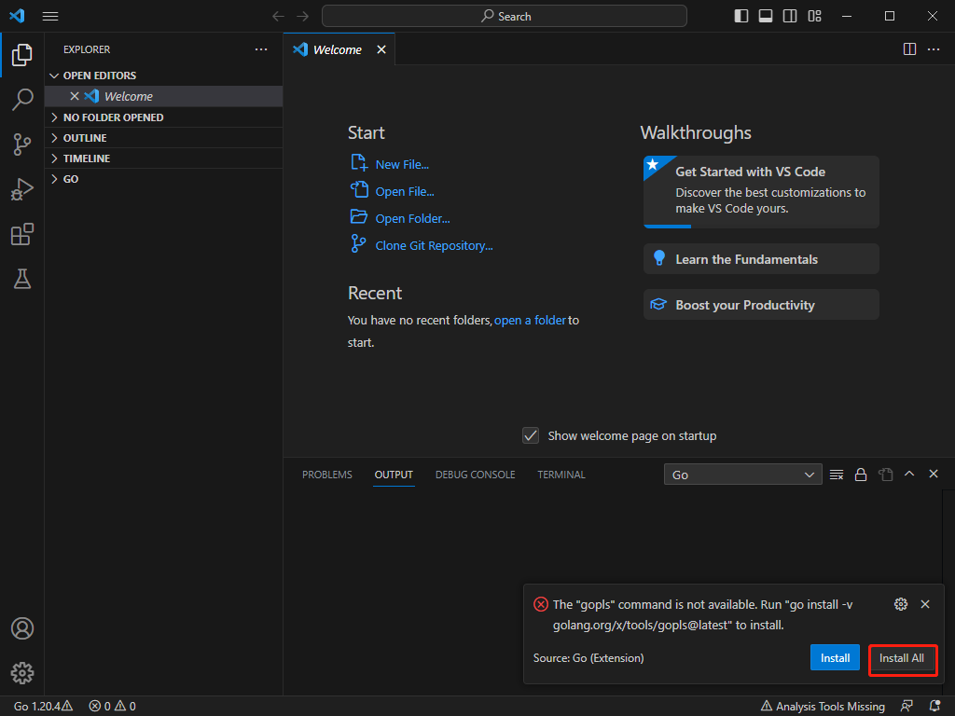
Task: Open the Accounts menu icon
Action: pos(22,628)
